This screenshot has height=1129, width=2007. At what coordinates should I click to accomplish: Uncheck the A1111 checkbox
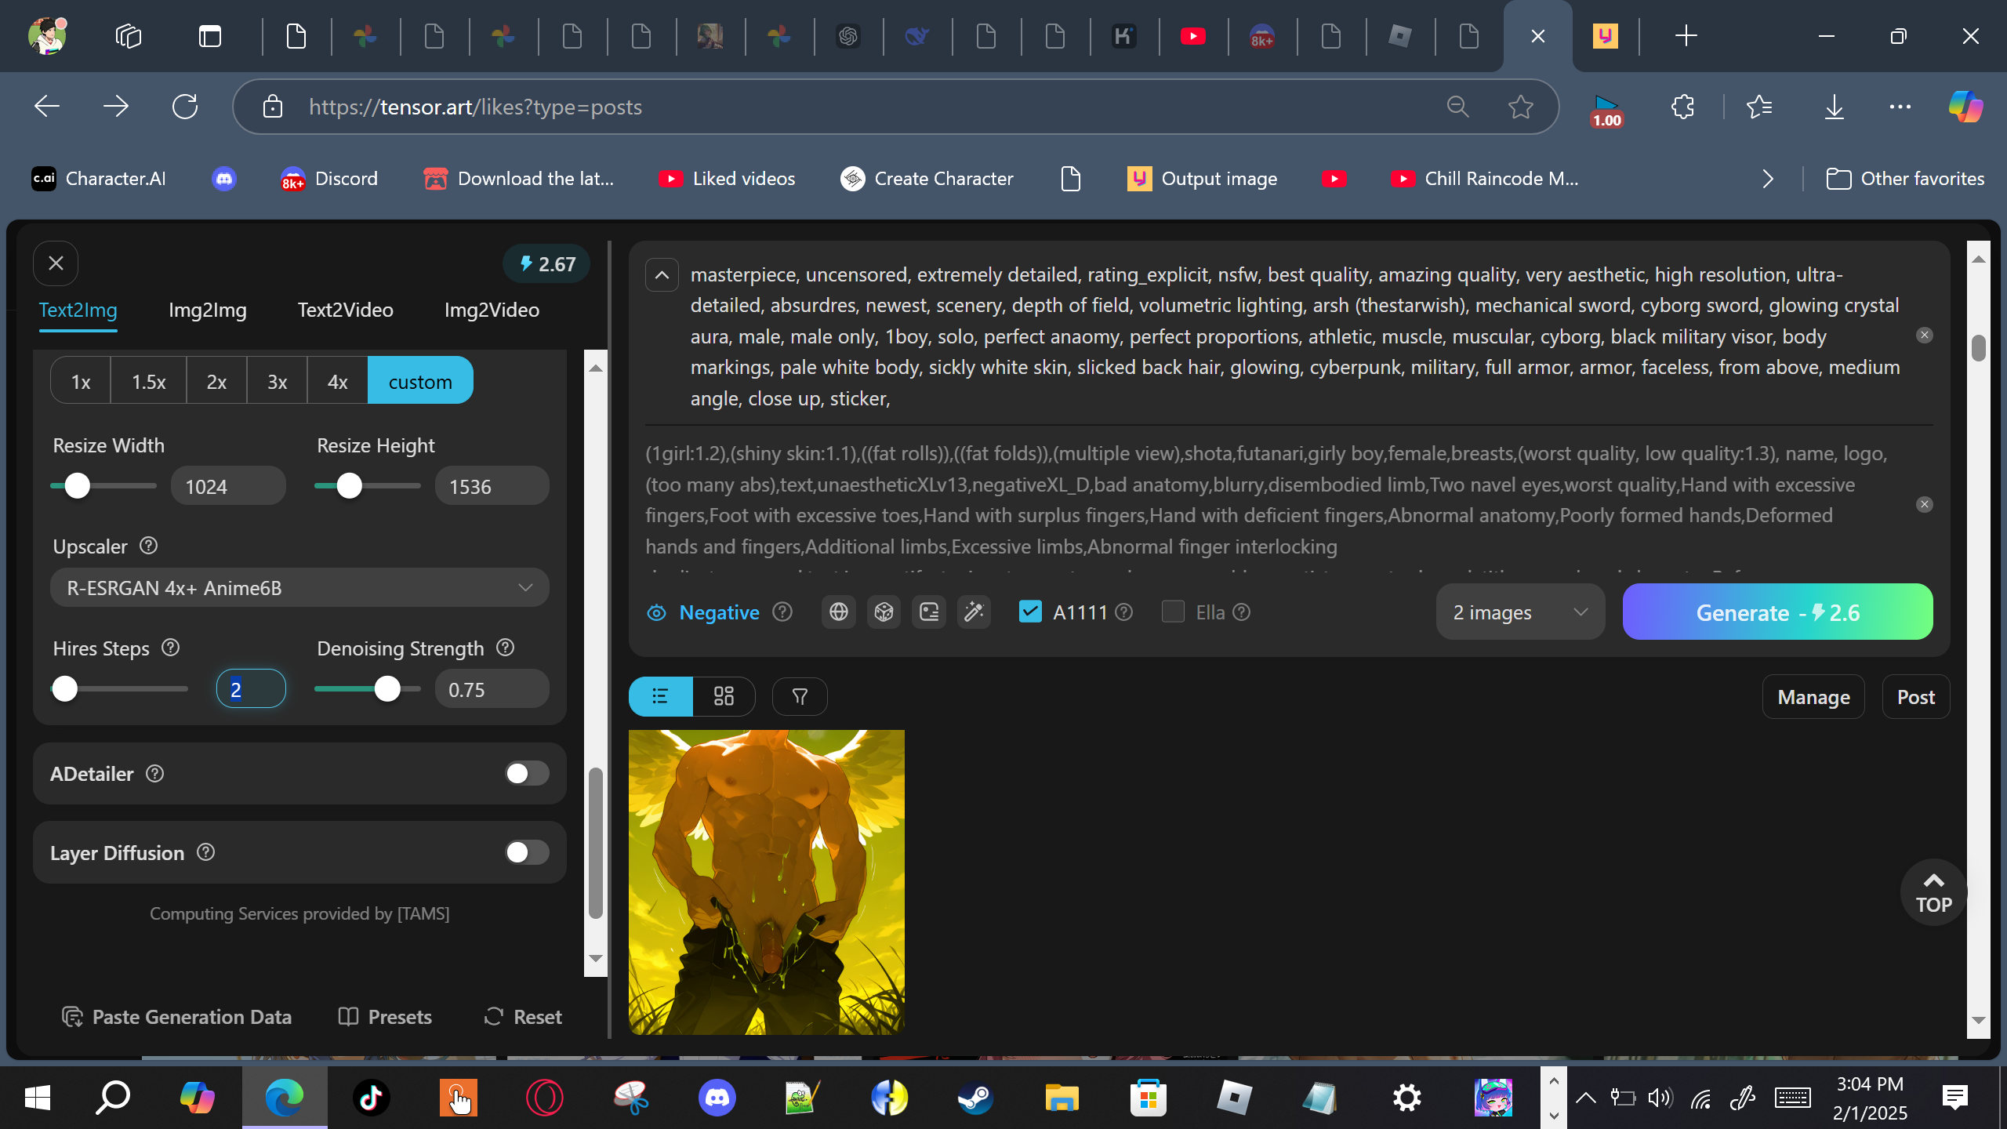point(1030,612)
